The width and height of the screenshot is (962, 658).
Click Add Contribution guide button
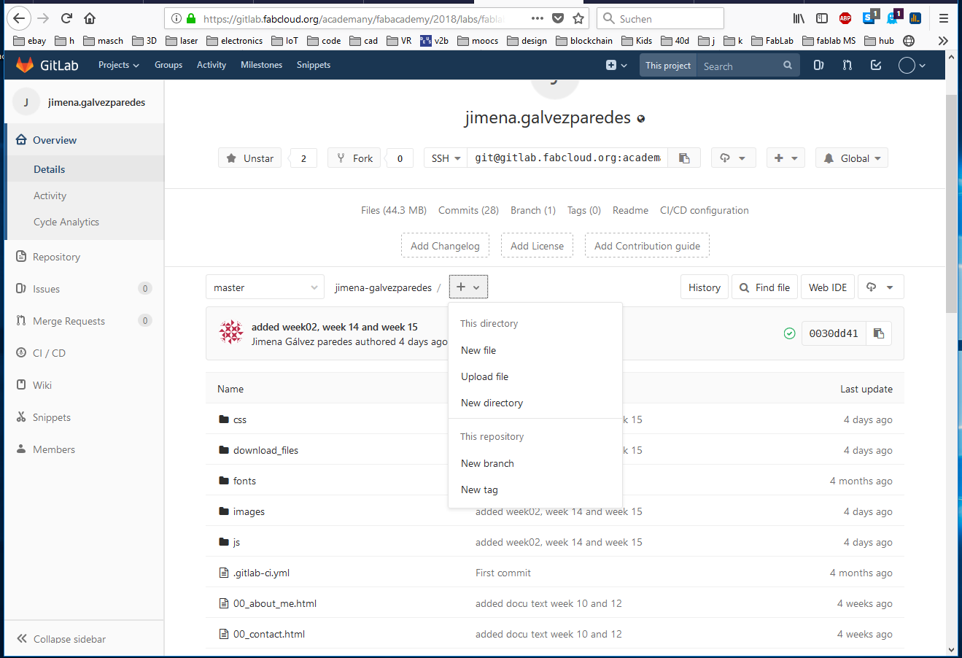coord(647,246)
